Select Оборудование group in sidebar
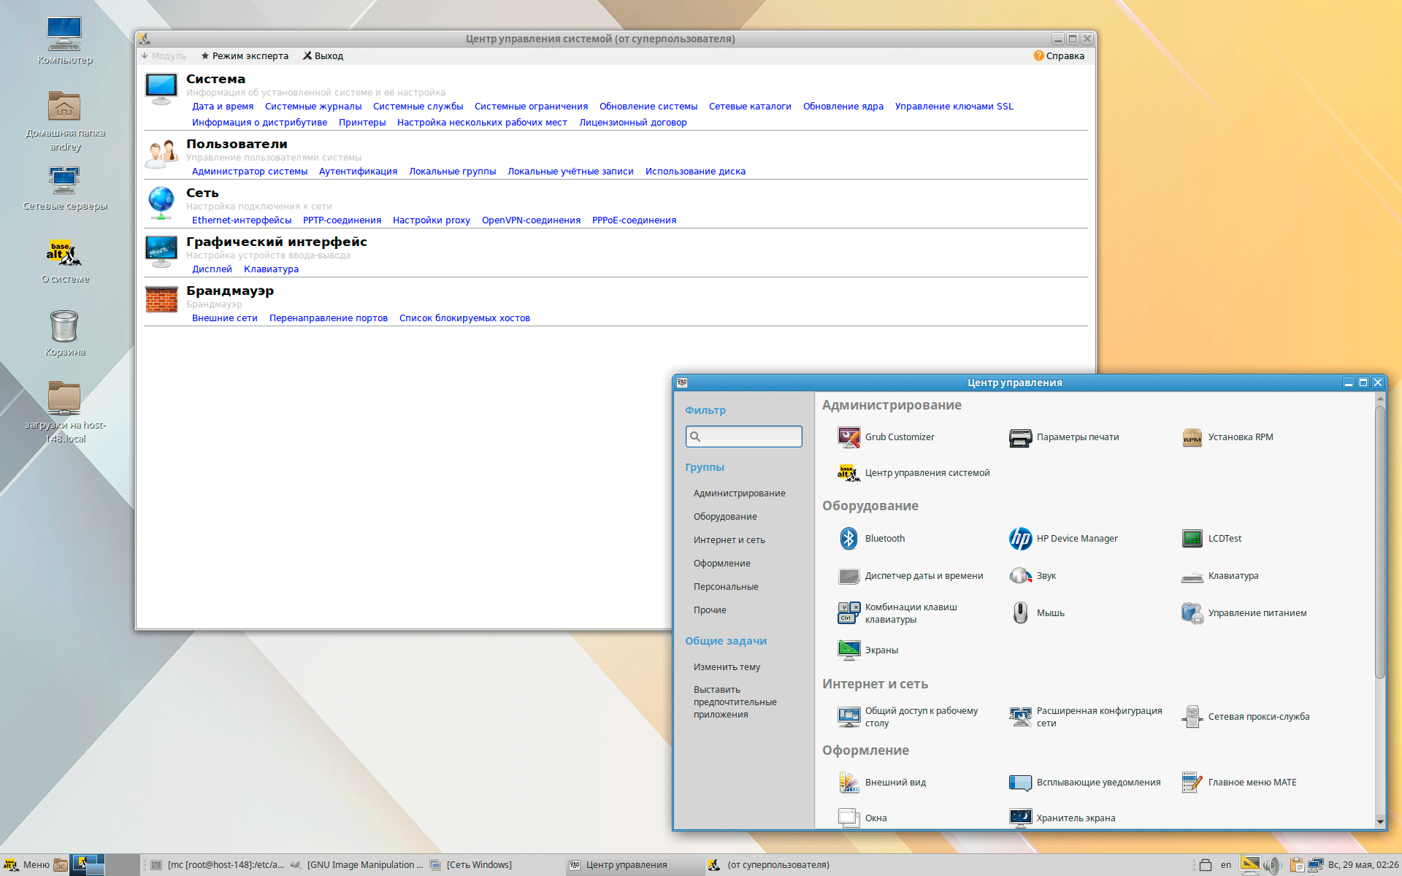Viewport: 1402px width, 876px height. (725, 517)
